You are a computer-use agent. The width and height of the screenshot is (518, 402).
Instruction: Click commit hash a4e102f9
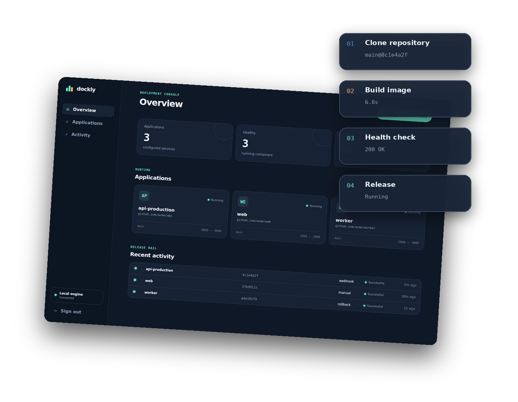click(249, 298)
